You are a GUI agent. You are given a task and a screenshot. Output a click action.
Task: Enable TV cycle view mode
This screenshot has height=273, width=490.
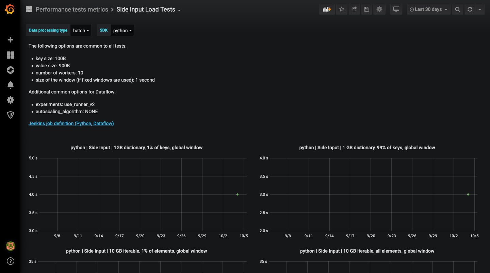pos(396,9)
